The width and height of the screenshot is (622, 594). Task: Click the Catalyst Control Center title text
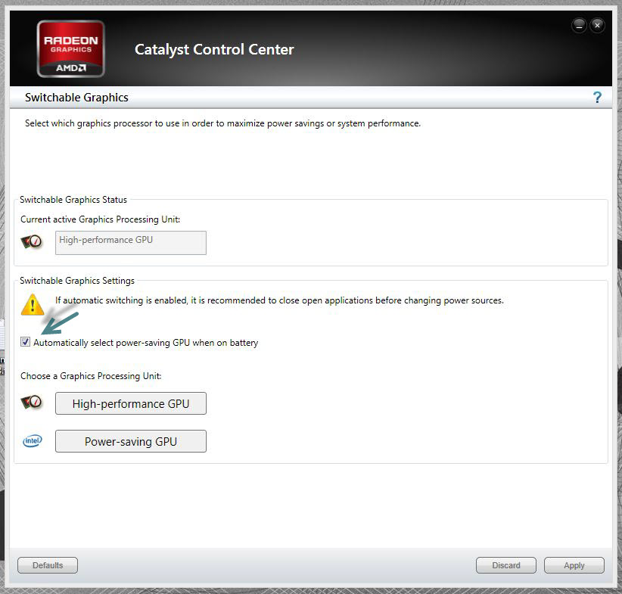click(x=213, y=49)
